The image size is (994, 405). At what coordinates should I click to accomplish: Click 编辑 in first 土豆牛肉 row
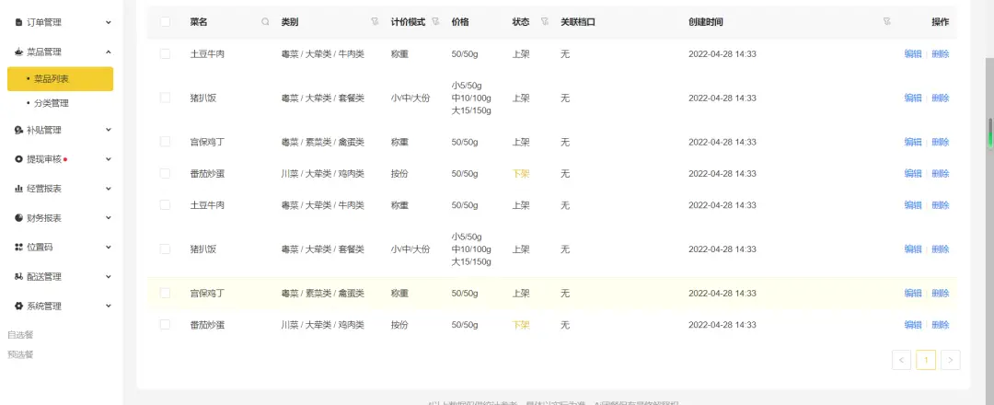point(913,54)
